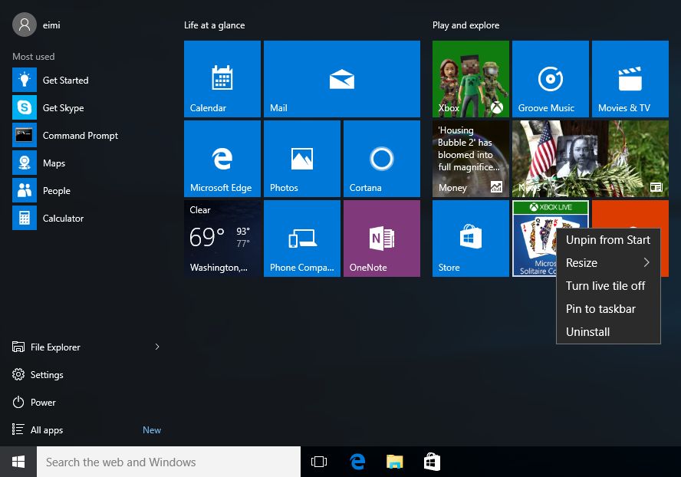681x477 pixels.
Task: Open the Photos tile
Action: point(302,159)
